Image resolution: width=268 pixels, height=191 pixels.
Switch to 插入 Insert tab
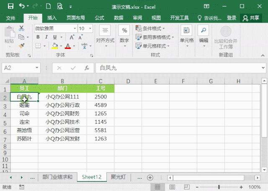tap(52, 18)
